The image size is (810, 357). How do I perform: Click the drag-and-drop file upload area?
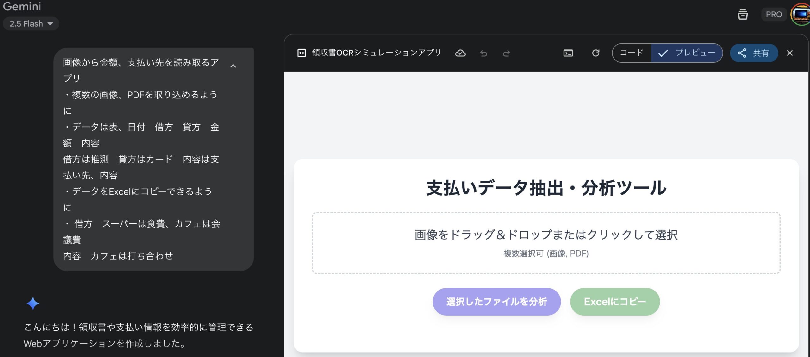tap(546, 243)
